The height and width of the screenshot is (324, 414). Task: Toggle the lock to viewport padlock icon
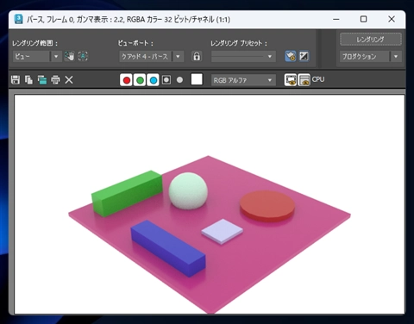click(x=197, y=56)
